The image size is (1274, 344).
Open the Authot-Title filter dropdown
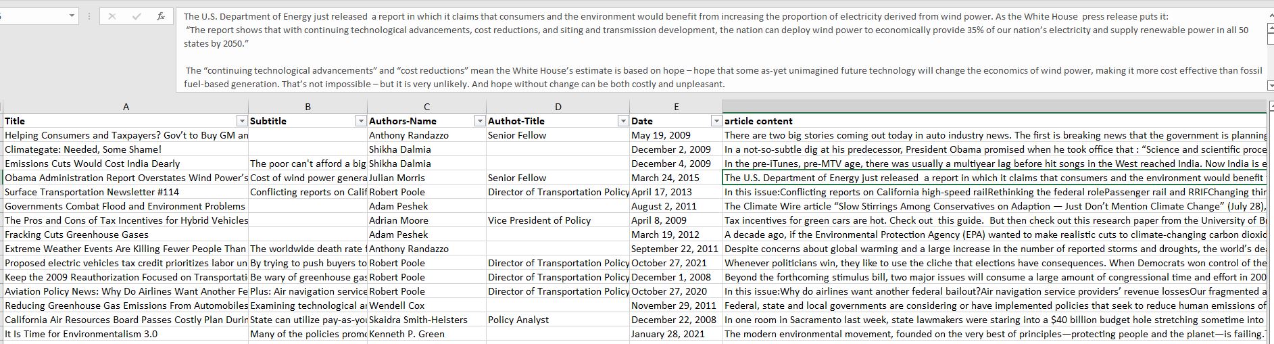click(623, 121)
